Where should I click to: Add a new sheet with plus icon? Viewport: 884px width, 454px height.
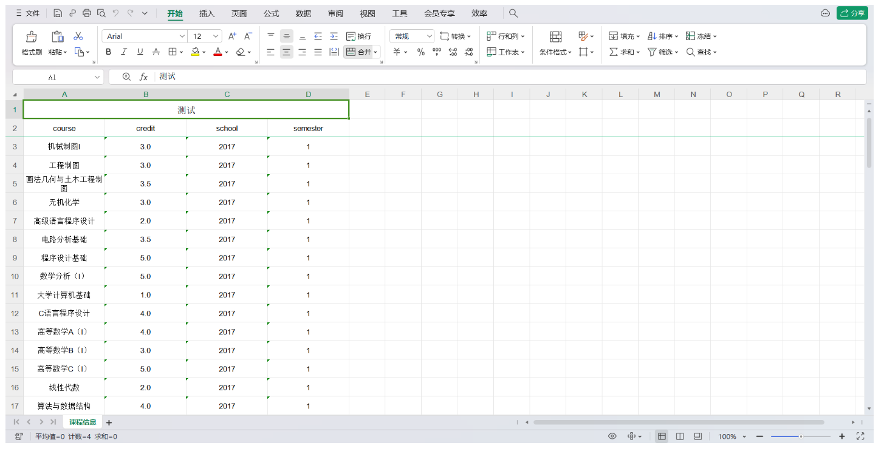(x=109, y=422)
